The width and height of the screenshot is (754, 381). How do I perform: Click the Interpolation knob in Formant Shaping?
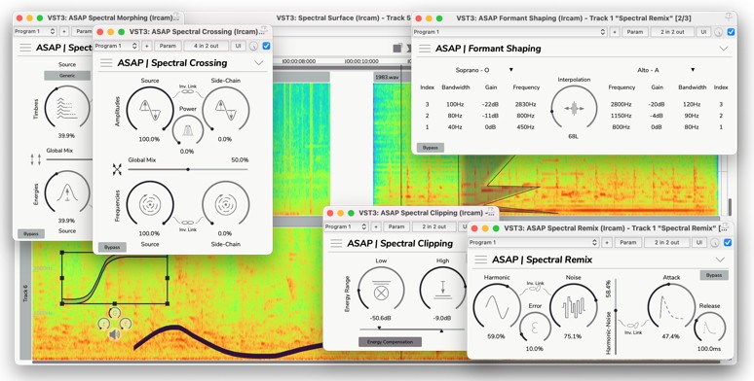point(574,108)
